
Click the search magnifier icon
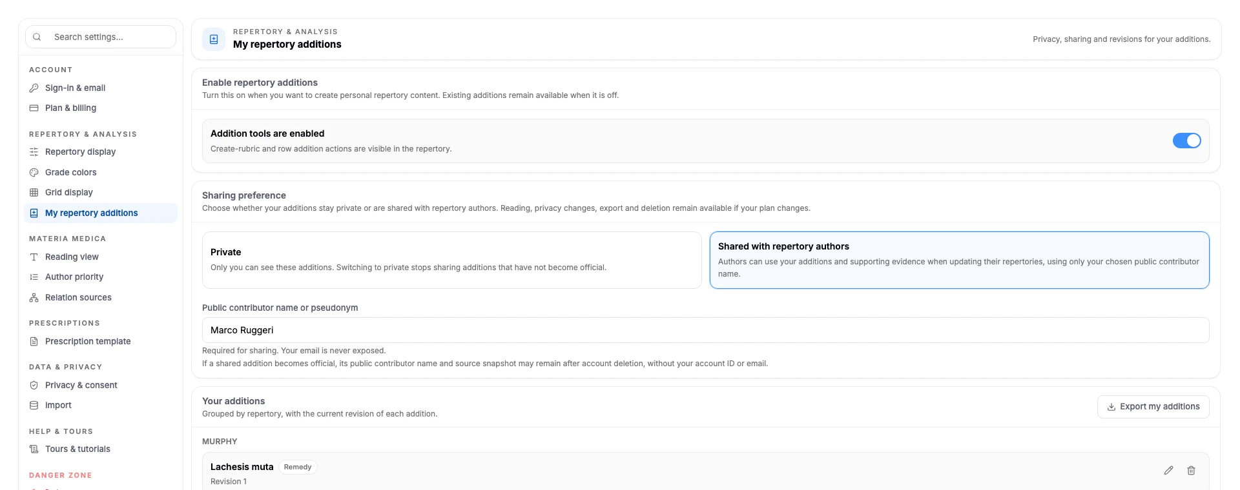pyautogui.click(x=37, y=37)
